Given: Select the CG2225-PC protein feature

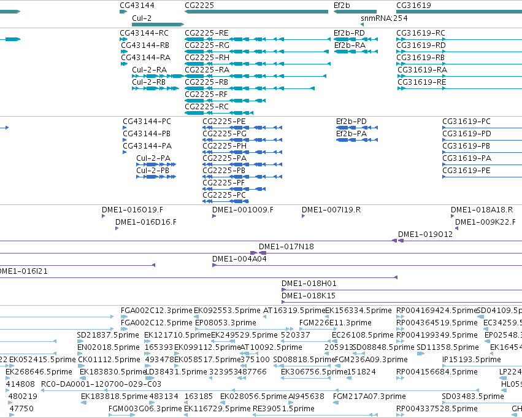Looking at the screenshot, I should (226, 201).
